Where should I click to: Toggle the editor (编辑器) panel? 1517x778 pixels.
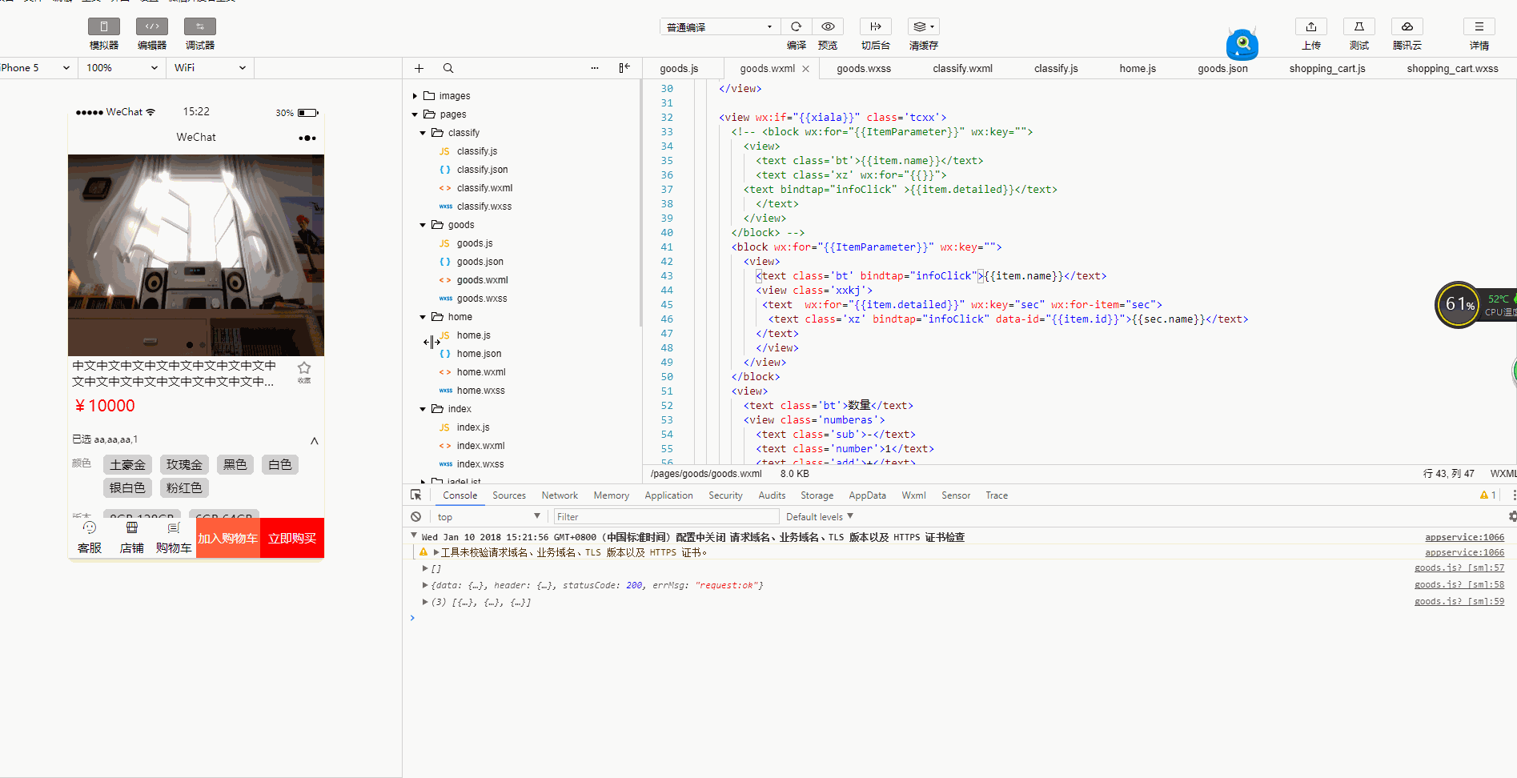[152, 27]
